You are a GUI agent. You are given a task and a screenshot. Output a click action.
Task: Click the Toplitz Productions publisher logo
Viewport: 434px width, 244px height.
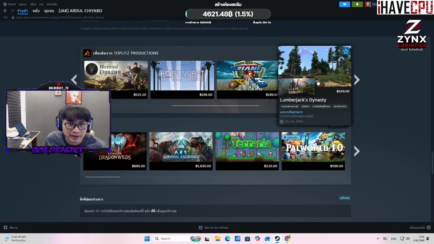click(x=87, y=53)
